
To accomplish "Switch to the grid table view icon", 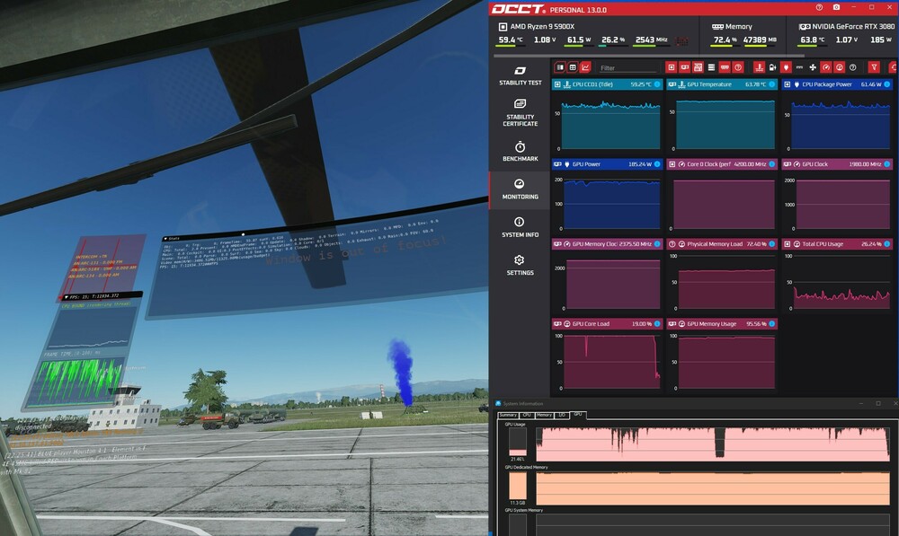I will tap(572, 67).
